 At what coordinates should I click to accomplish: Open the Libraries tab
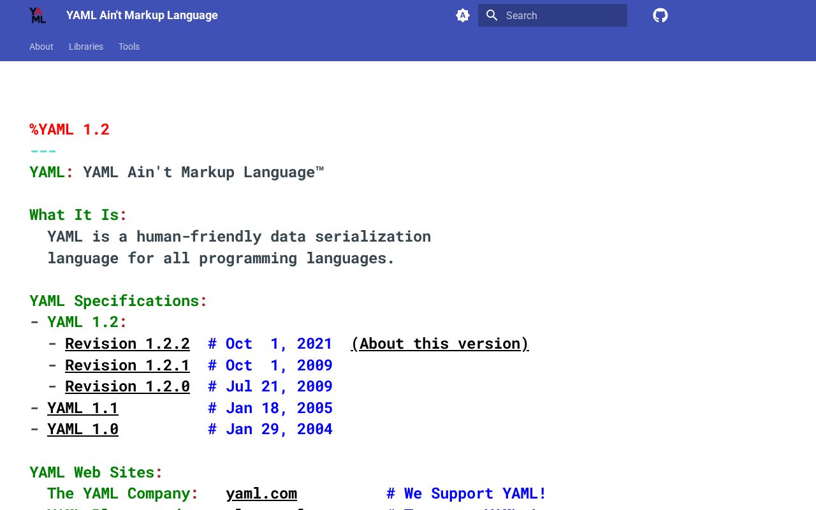(x=86, y=47)
